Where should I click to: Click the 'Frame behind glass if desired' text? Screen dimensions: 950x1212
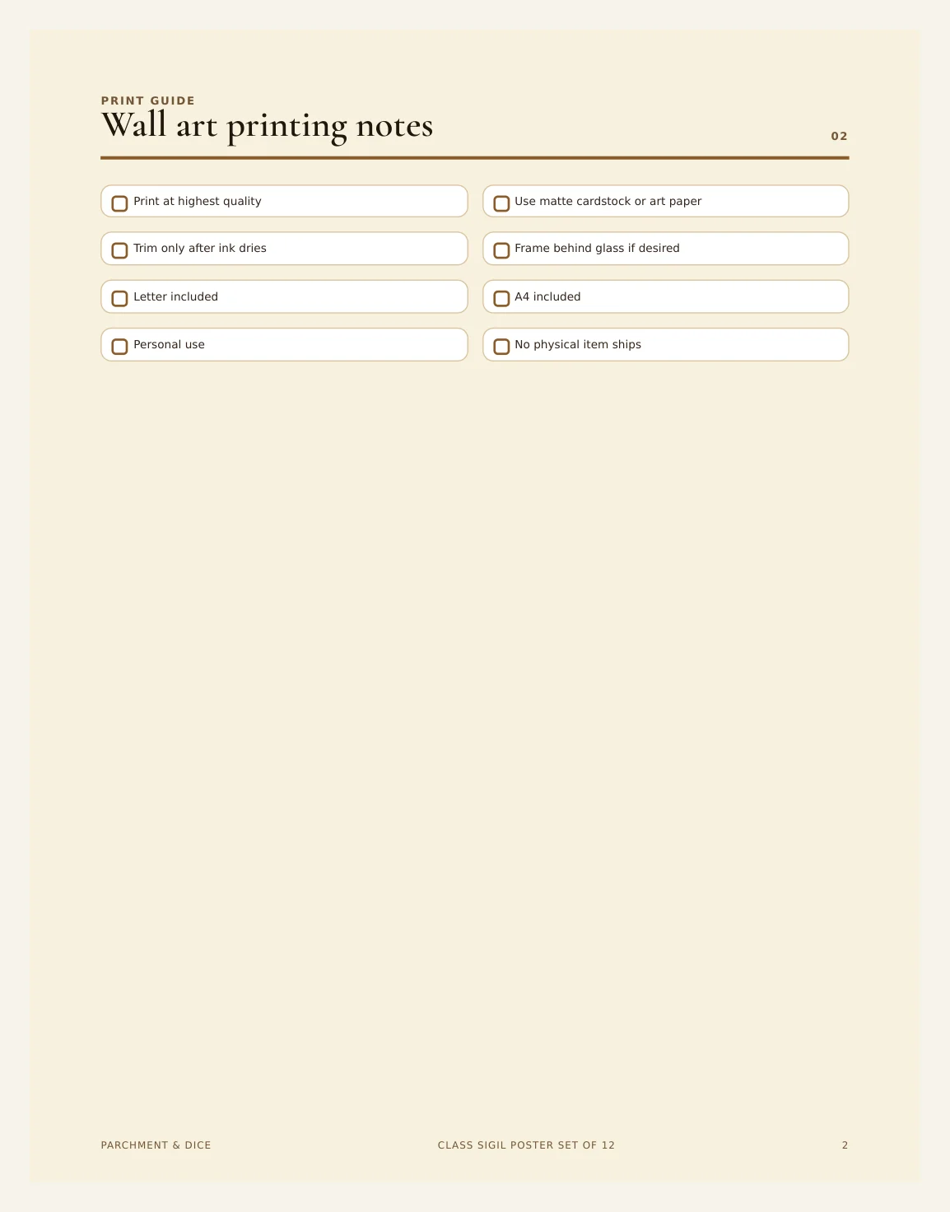598,248
